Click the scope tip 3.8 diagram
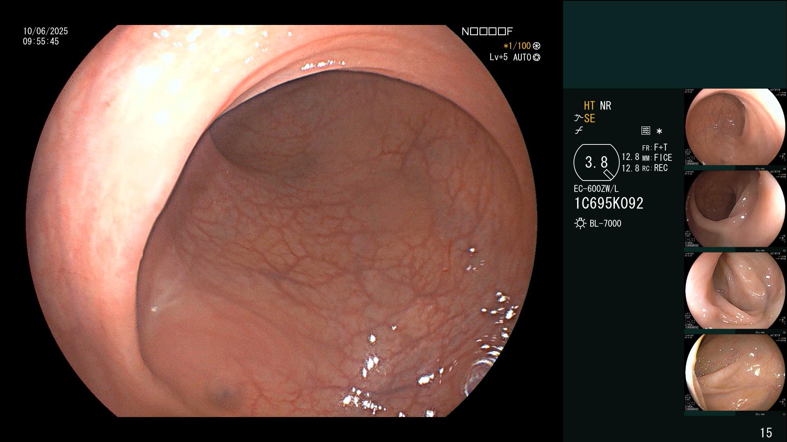 click(x=596, y=162)
